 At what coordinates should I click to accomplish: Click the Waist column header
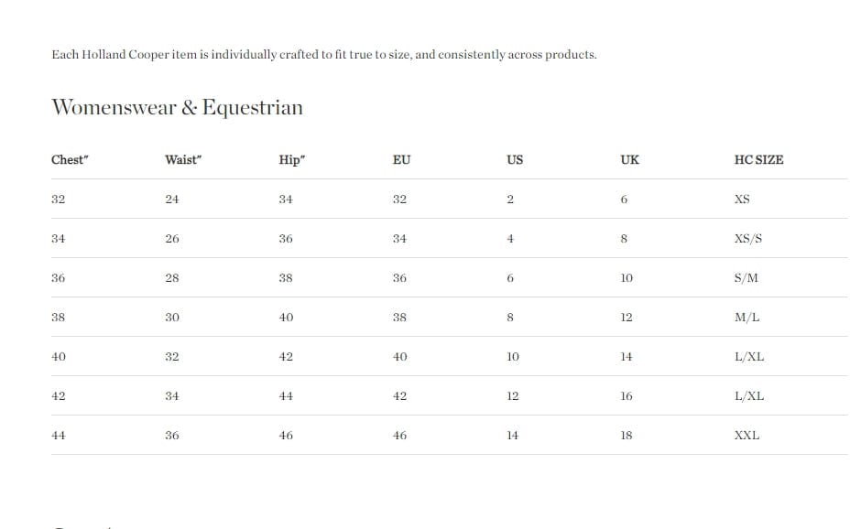[183, 160]
